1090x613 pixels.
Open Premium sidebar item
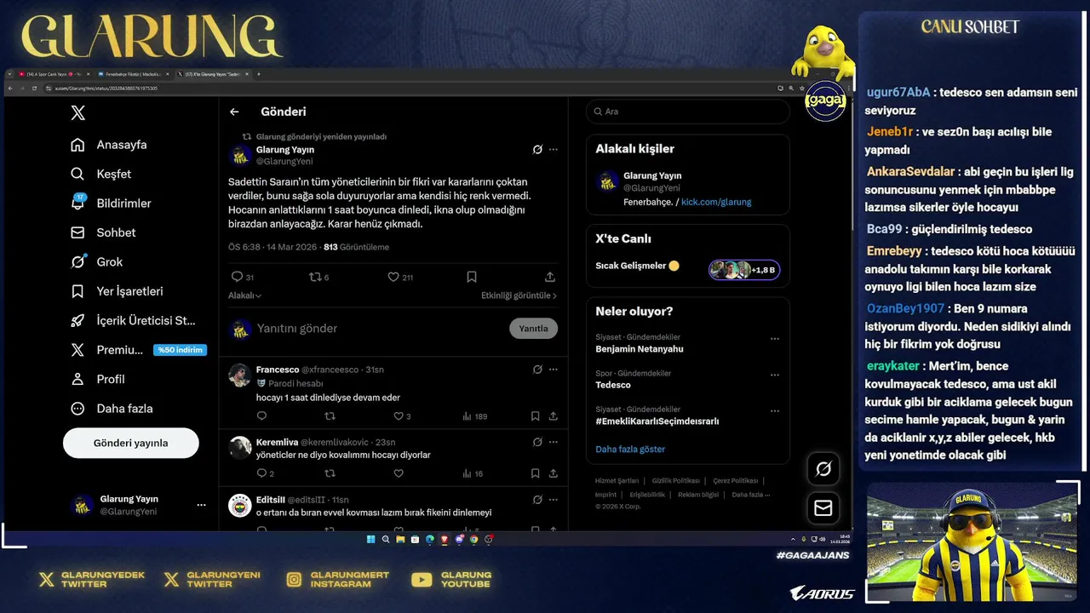point(107,350)
